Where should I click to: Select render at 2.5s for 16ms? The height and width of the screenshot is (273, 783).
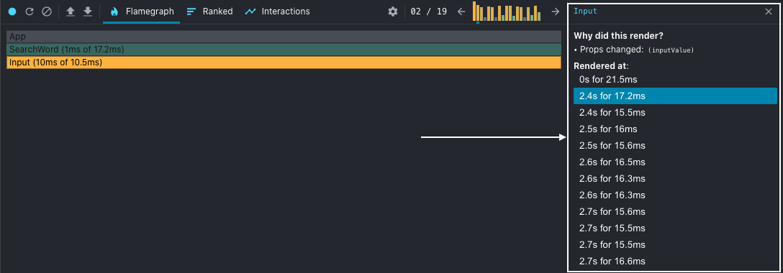pos(675,129)
